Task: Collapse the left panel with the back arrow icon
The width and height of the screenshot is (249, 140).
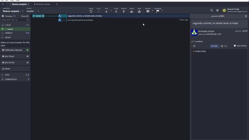Action: (x=3, y=16)
